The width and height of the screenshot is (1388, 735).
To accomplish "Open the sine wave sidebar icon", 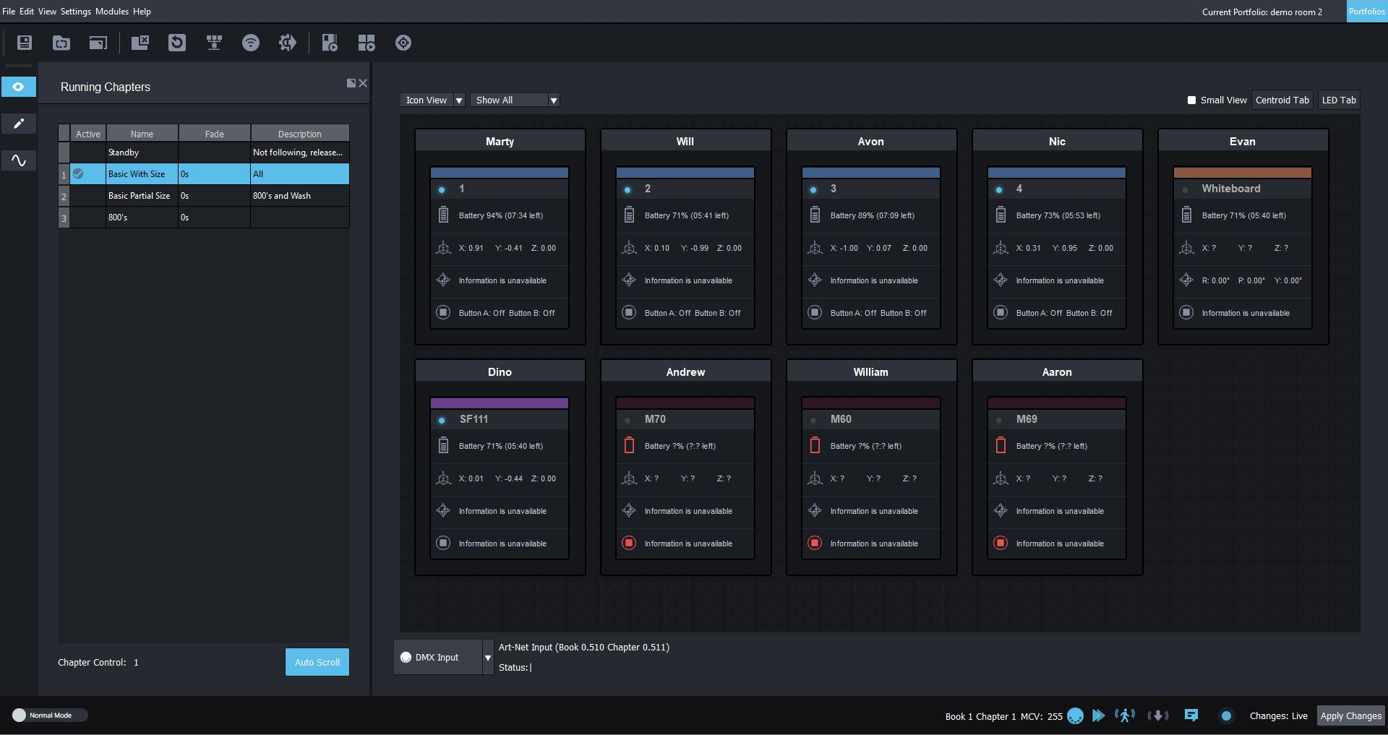I will pos(19,160).
